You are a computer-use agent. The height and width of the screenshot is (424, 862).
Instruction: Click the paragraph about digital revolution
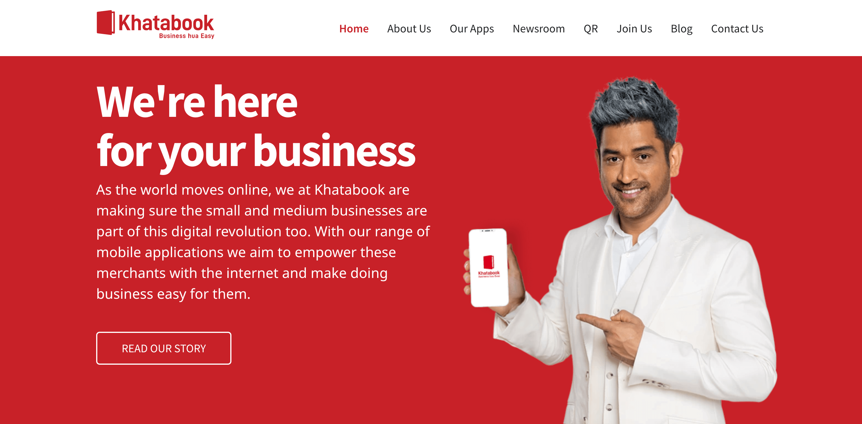click(x=263, y=242)
